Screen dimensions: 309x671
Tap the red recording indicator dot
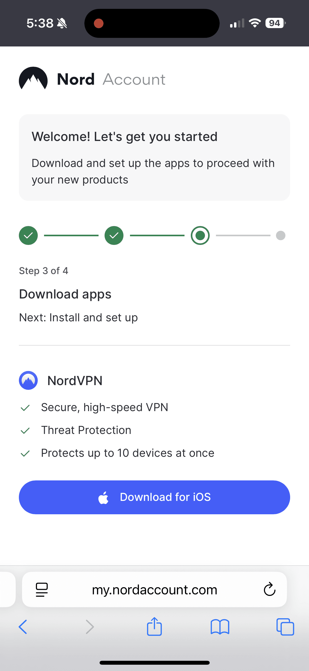[99, 23]
